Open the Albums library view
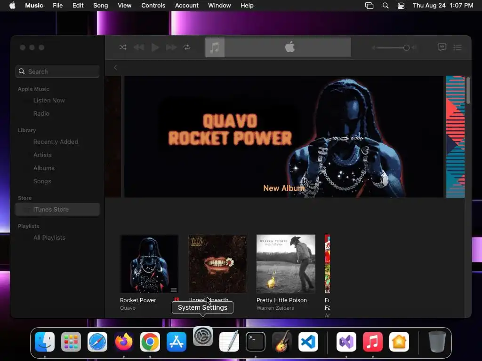Image resolution: width=482 pixels, height=361 pixels. pyautogui.click(x=44, y=168)
